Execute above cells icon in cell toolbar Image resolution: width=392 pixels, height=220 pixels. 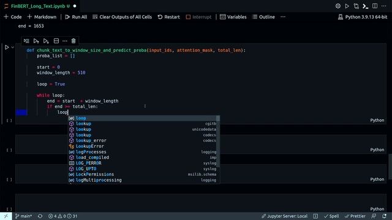tap(36, 41)
